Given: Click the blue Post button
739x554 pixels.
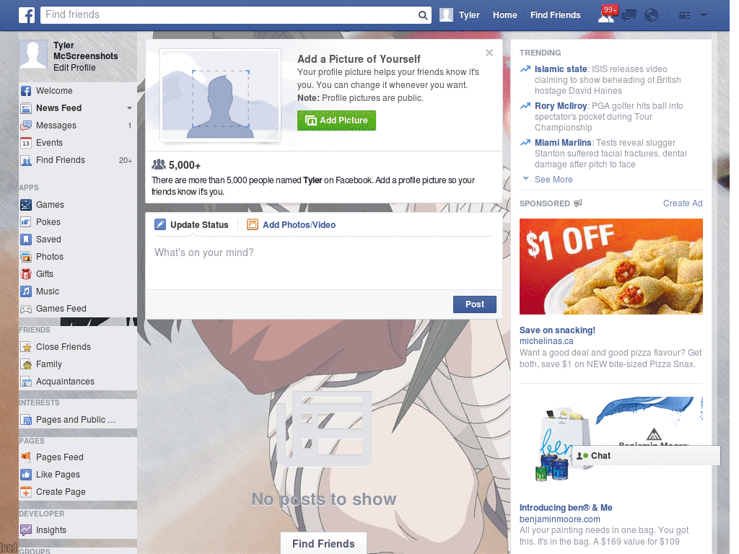Looking at the screenshot, I should (475, 304).
